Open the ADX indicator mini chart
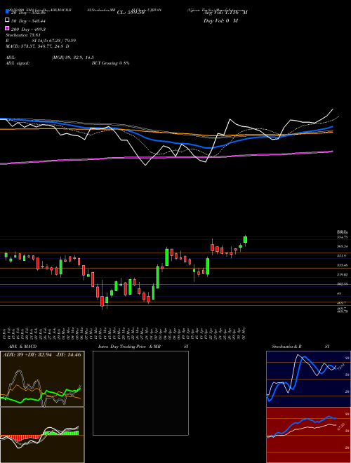Image resolution: width=351 pixels, height=463 pixels. pos(42,379)
